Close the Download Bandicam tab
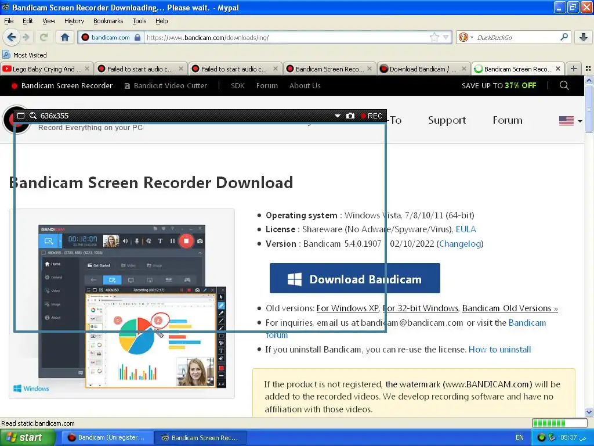This screenshot has width=594, height=446. tap(464, 69)
